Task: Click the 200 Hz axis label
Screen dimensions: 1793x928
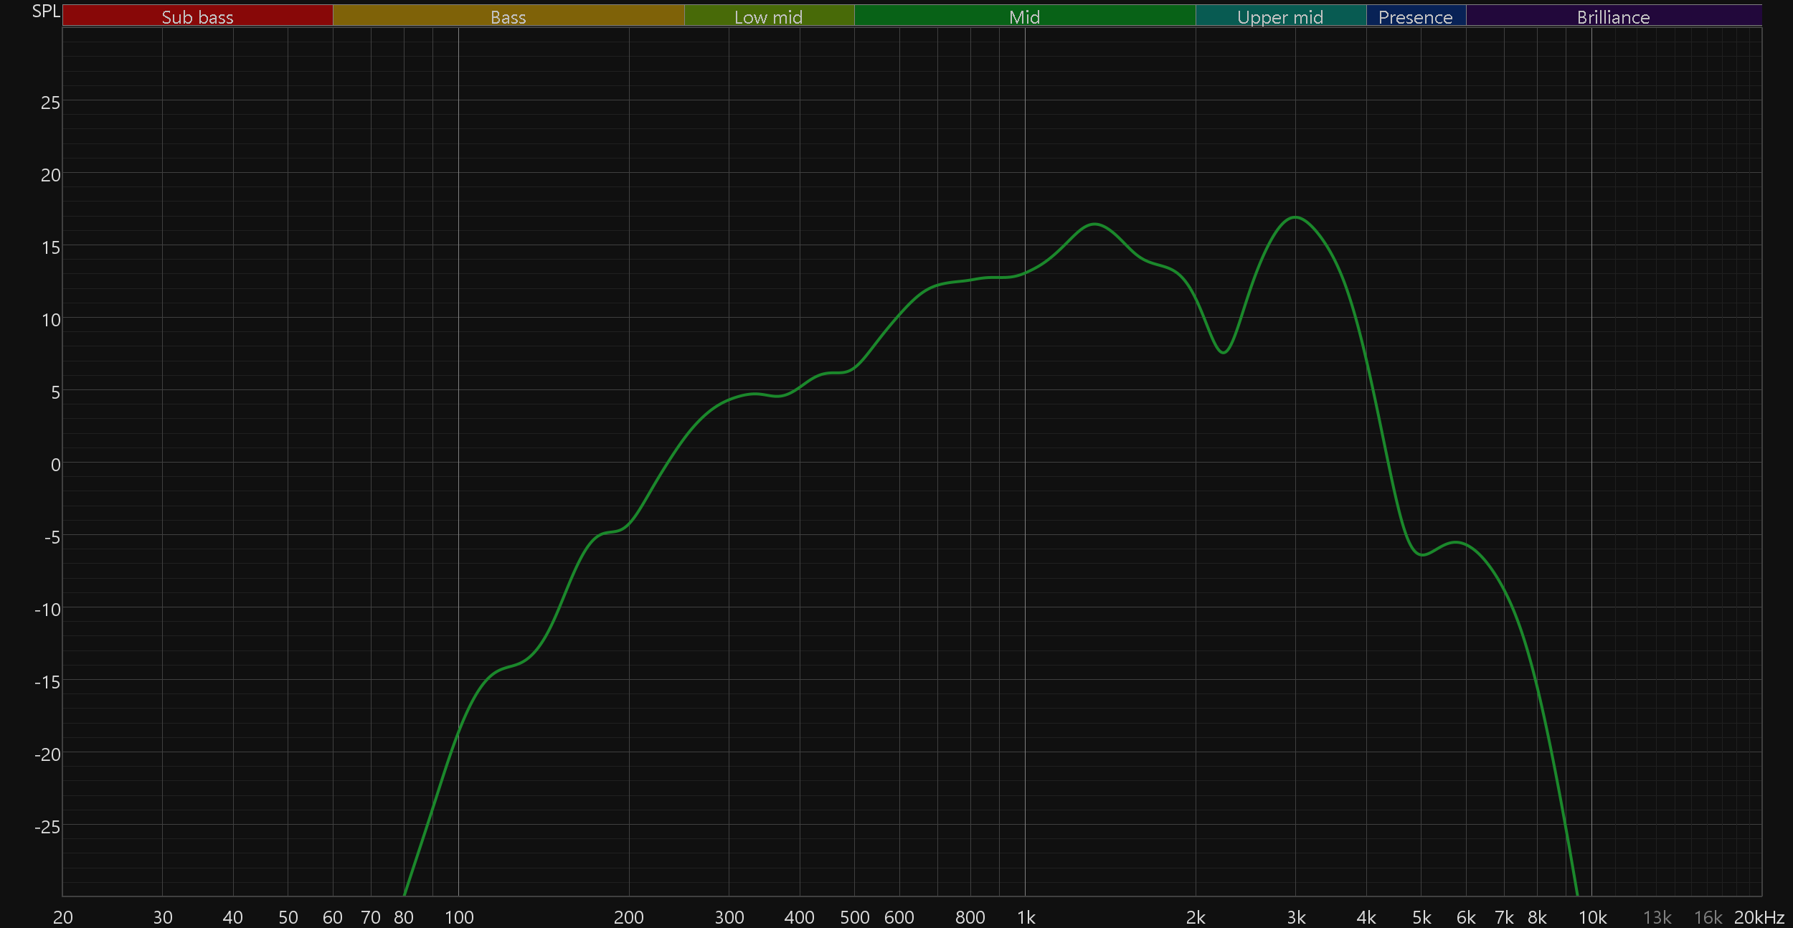Action: coord(629,917)
